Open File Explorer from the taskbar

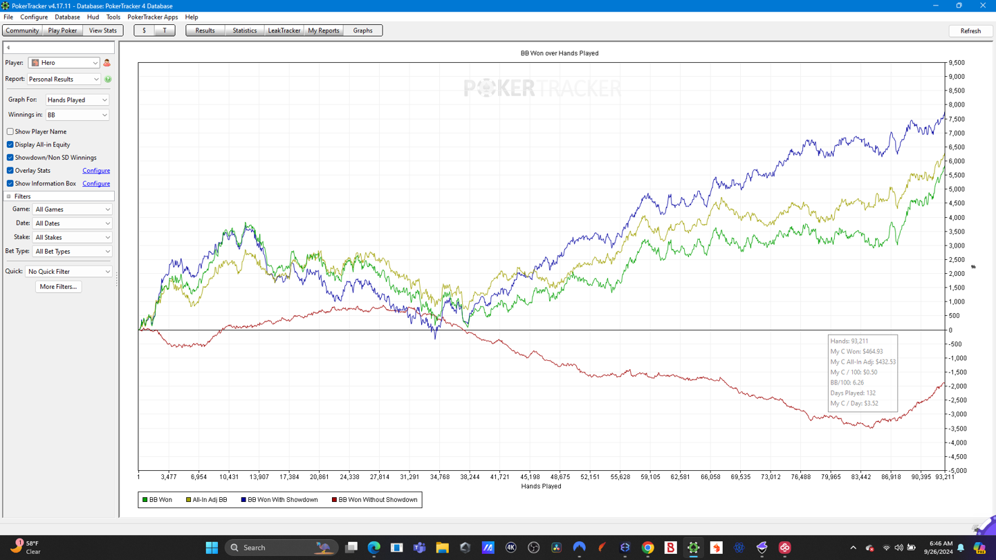click(x=442, y=548)
